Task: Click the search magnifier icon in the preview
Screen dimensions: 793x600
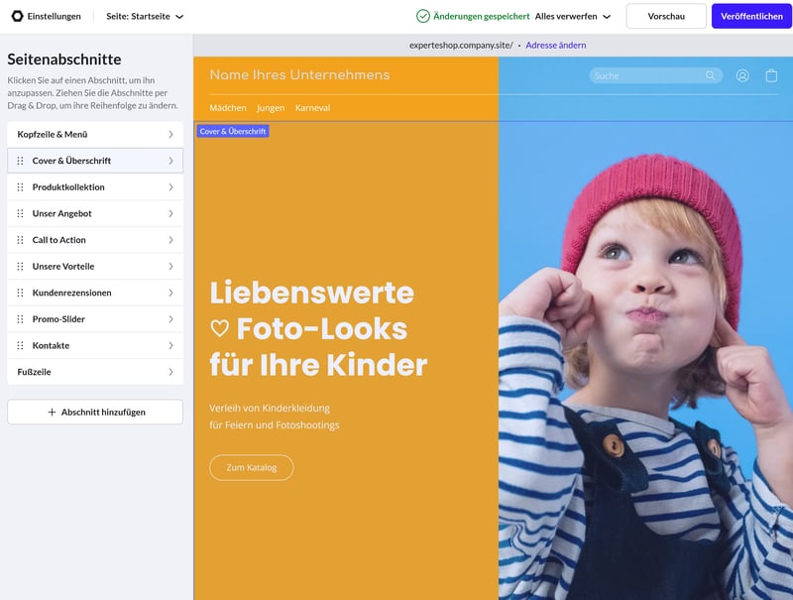Action: click(711, 75)
